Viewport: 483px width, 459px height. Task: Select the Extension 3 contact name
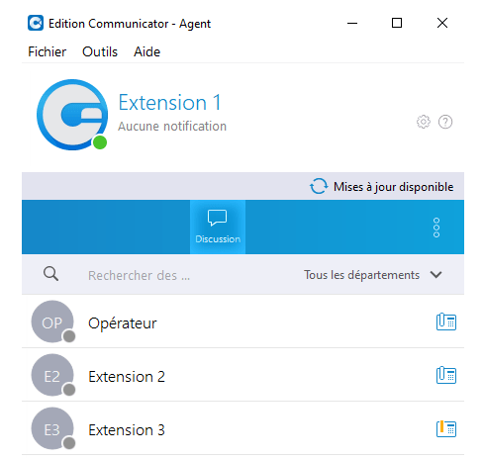[127, 430]
